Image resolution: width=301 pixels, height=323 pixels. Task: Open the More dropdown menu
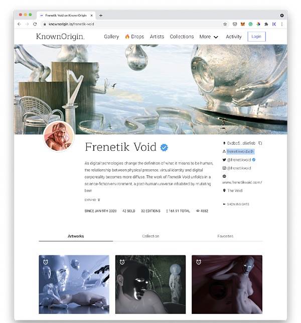209,37
